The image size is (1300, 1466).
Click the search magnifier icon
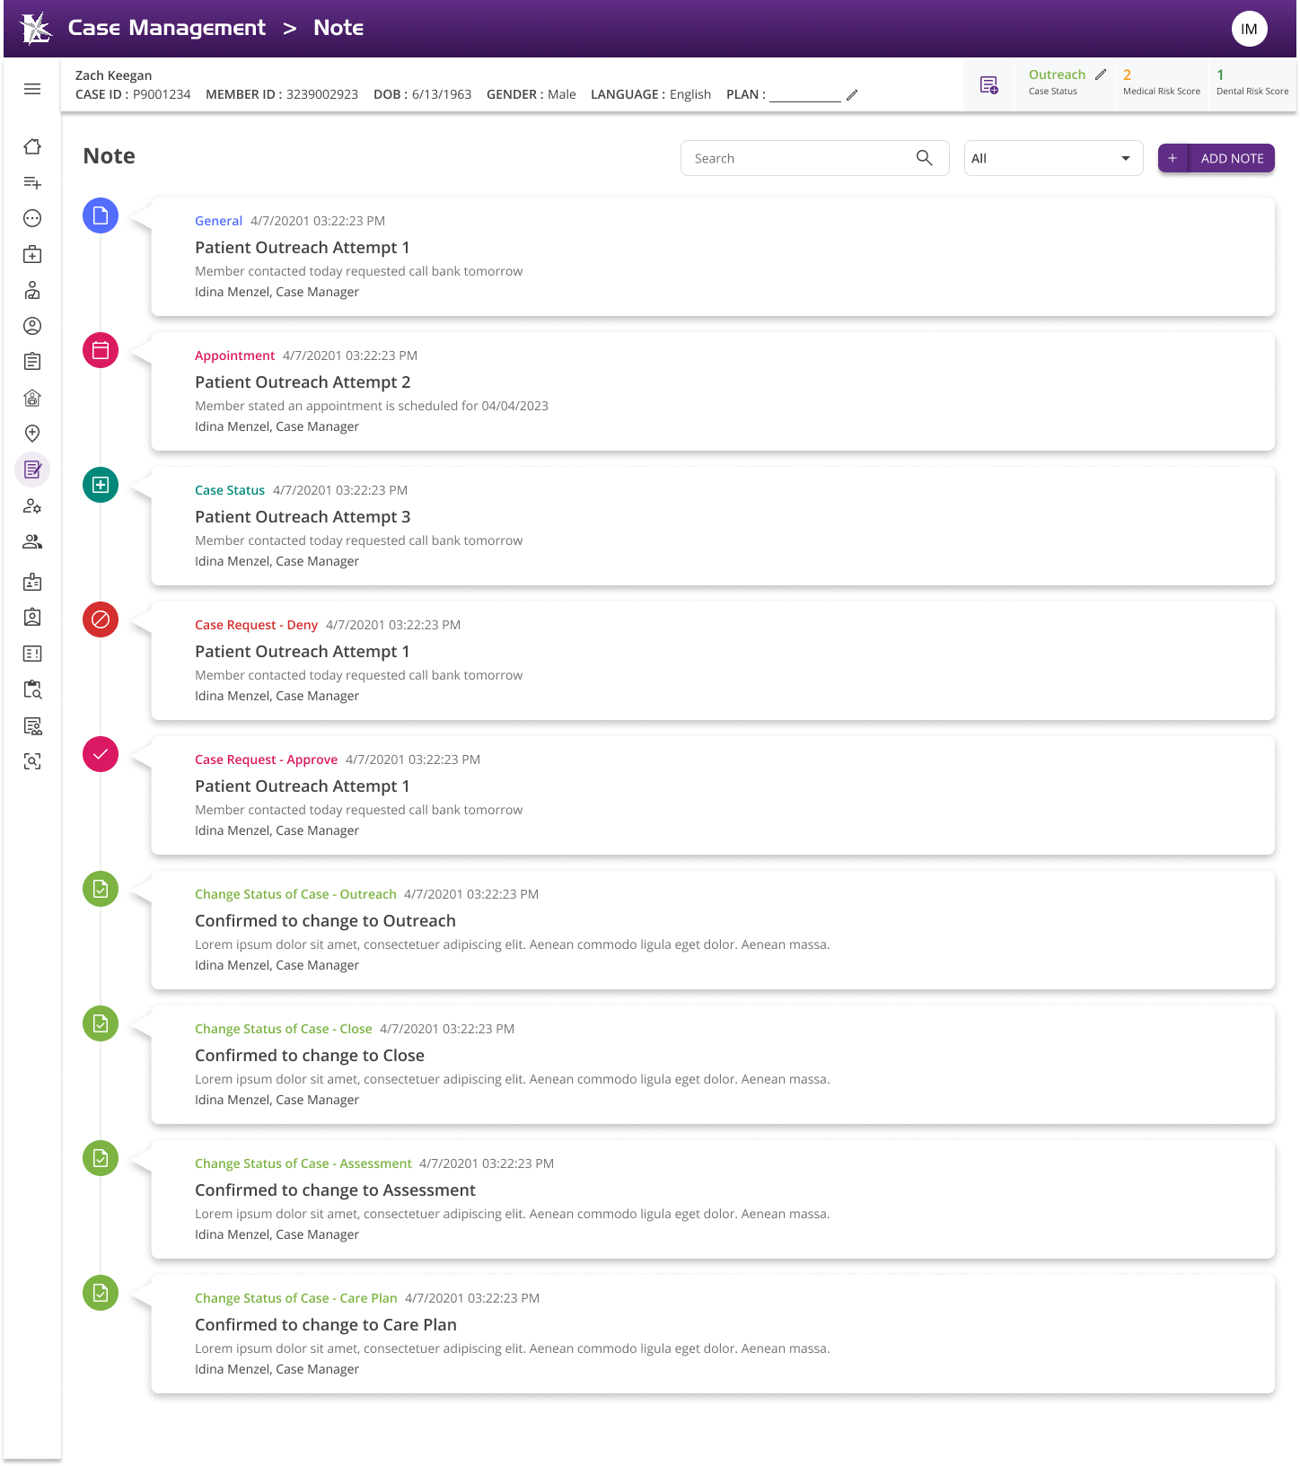(x=924, y=158)
